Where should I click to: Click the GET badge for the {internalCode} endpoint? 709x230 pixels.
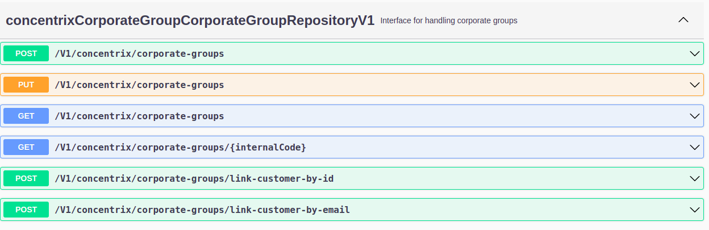pos(26,147)
